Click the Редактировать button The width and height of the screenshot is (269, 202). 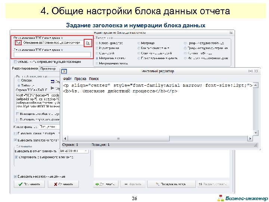click(x=213, y=184)
